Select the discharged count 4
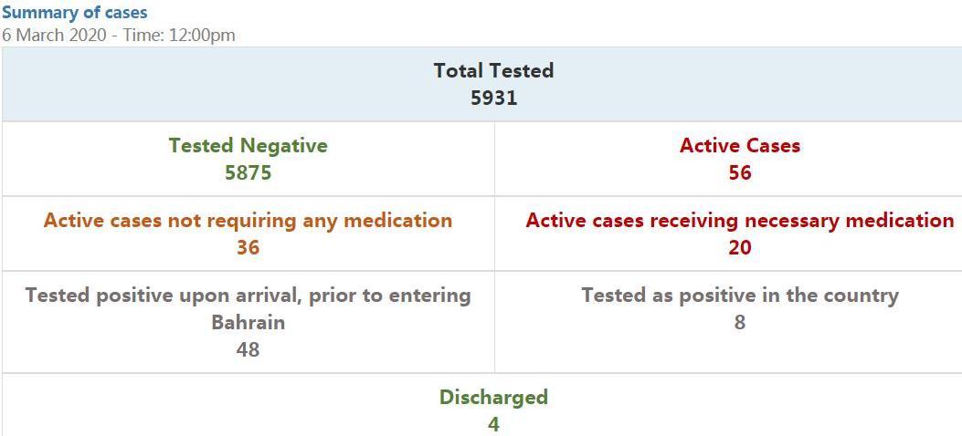962x436 pixels. (493, 424)
